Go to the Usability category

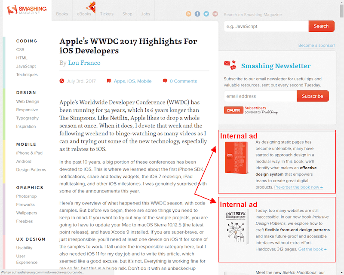click(x=24, y=248)
